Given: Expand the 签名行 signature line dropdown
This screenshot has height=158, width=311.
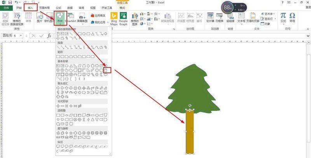Looking at the screenshot, I should pyautogui.click(x=275, y=19).
